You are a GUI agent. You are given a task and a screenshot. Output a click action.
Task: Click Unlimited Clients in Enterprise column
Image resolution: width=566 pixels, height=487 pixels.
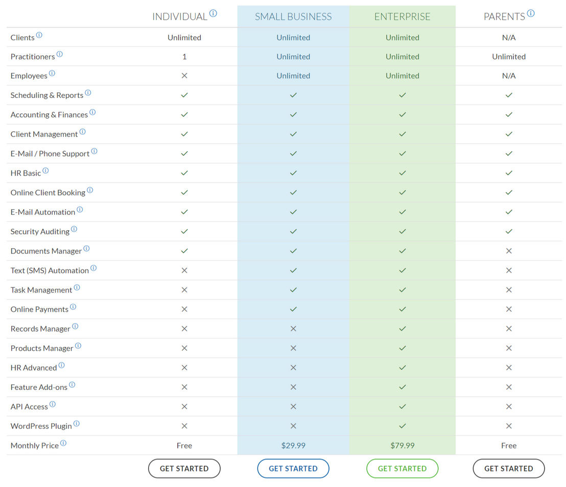click(x=402, y=37)
